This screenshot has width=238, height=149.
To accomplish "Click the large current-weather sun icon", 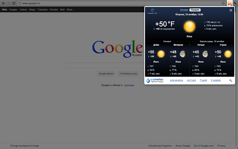I will pyautogui.click(x=189, y=27).
